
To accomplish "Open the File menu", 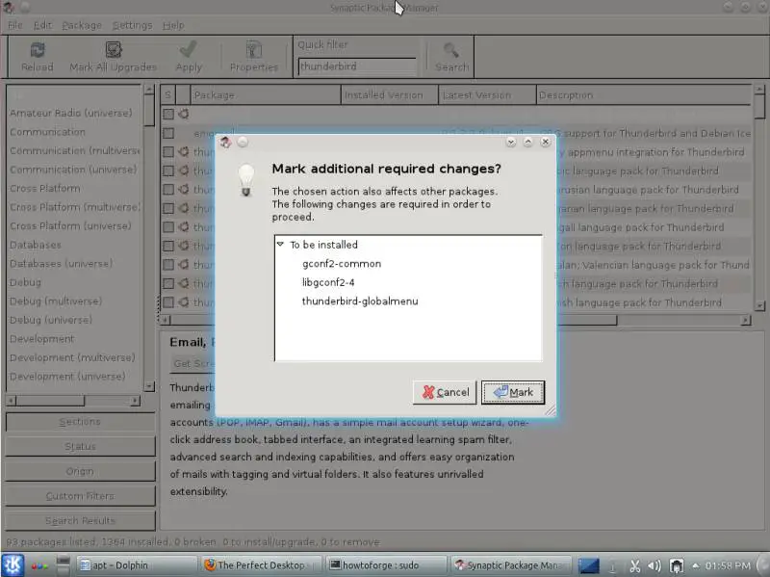I will pyautogui.click(x=15, y=25).
